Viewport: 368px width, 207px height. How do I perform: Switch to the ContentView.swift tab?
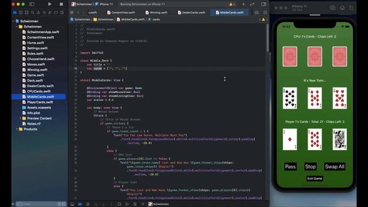[121, 13]
